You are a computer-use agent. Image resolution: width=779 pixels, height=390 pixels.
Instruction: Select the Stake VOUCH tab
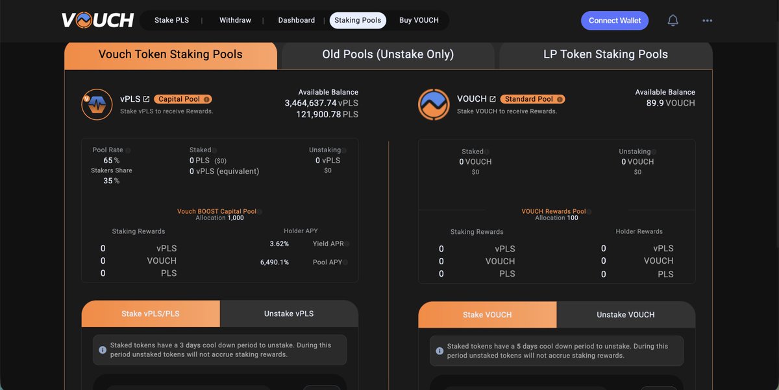coord(488,315)
